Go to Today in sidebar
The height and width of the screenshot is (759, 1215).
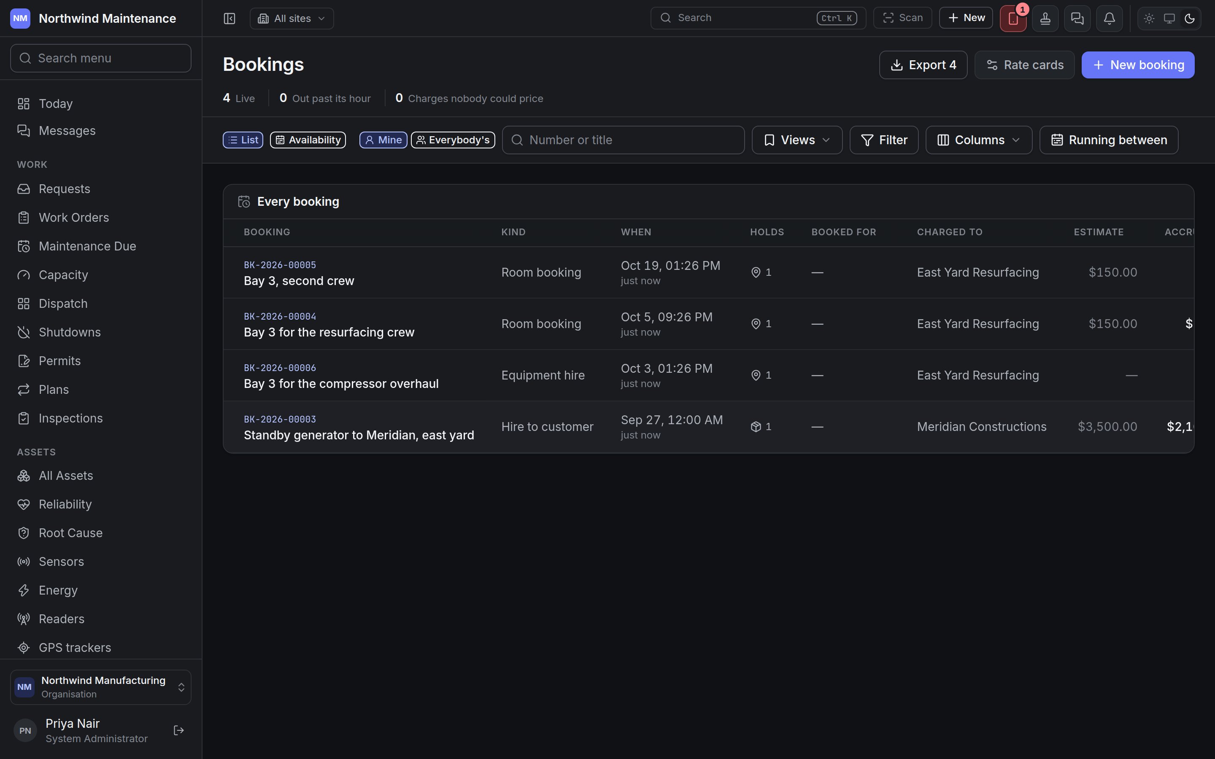pos(101,104)
